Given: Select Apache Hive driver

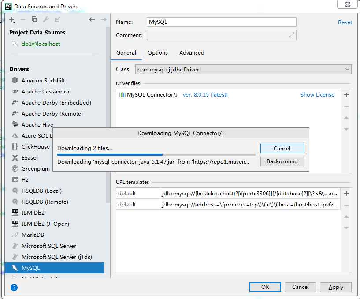Looking at the screenshot, I should point(37,124).
